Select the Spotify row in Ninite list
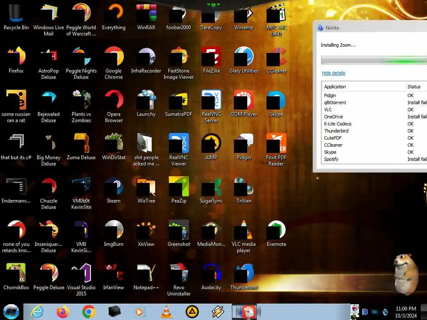 [x=374, y=159]
